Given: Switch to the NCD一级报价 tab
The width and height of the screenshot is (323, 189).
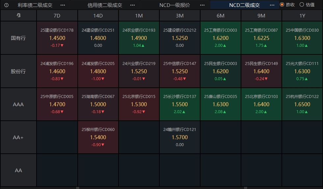Looking at the screenshot, I should point(175,5).
